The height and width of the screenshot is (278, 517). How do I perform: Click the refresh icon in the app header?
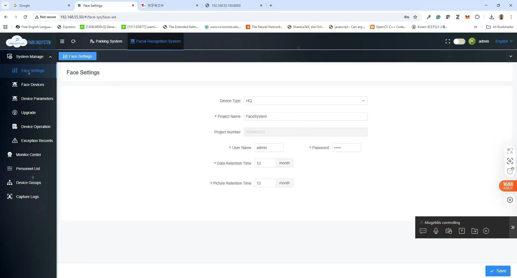73,41
